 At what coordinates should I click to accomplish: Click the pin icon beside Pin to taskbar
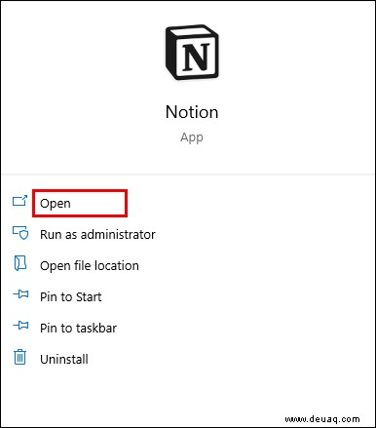[x=20, y=325]
